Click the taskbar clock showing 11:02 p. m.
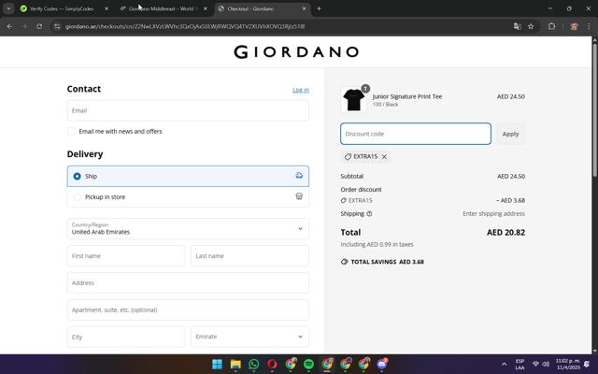Screen dimensions: 598x374 tap(568, 364)
